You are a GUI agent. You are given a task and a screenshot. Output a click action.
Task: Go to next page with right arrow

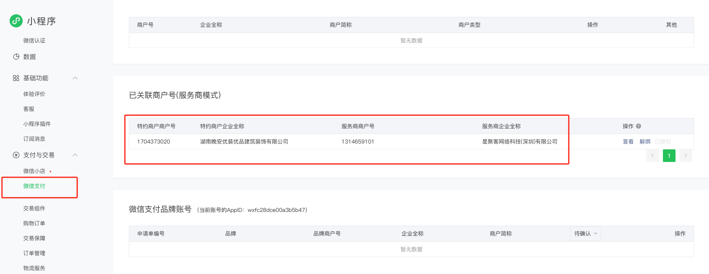pos(686,156)
